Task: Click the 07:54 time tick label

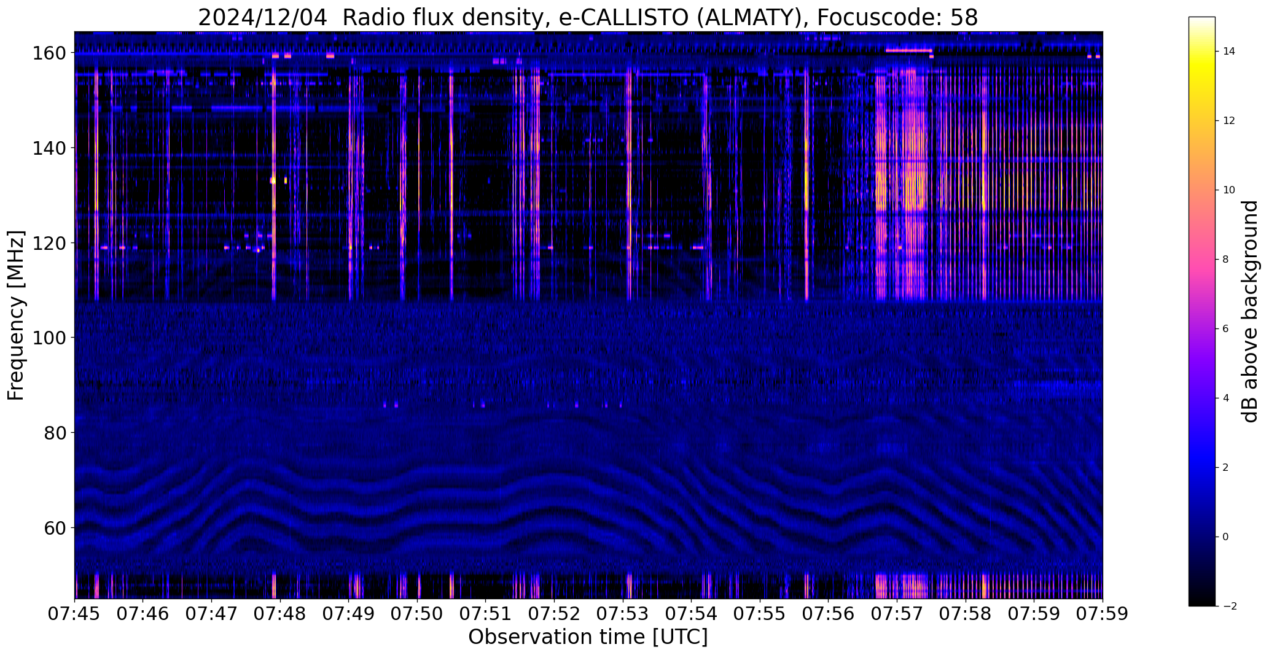Action: 692,614
